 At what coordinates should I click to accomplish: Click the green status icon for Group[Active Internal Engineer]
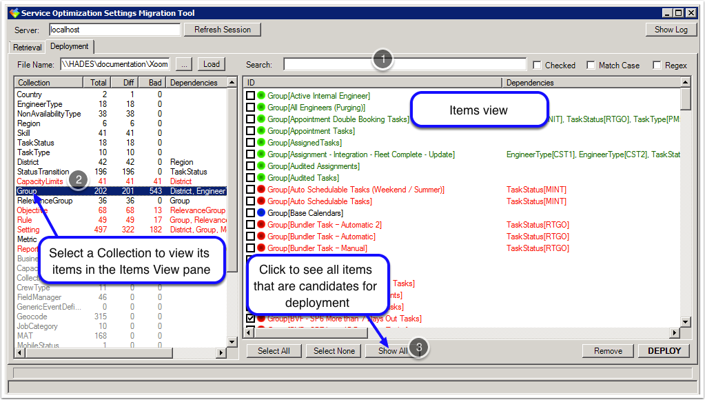coord(261,96)
